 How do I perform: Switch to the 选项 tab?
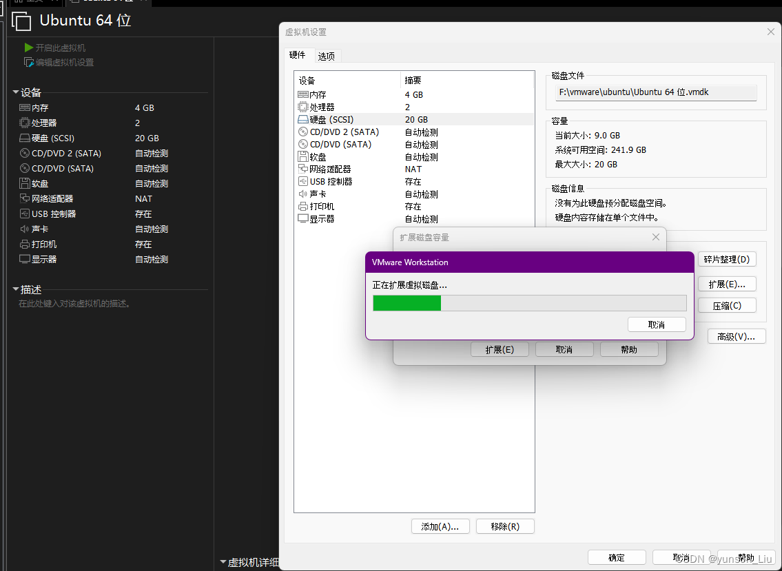pos(327,55)
